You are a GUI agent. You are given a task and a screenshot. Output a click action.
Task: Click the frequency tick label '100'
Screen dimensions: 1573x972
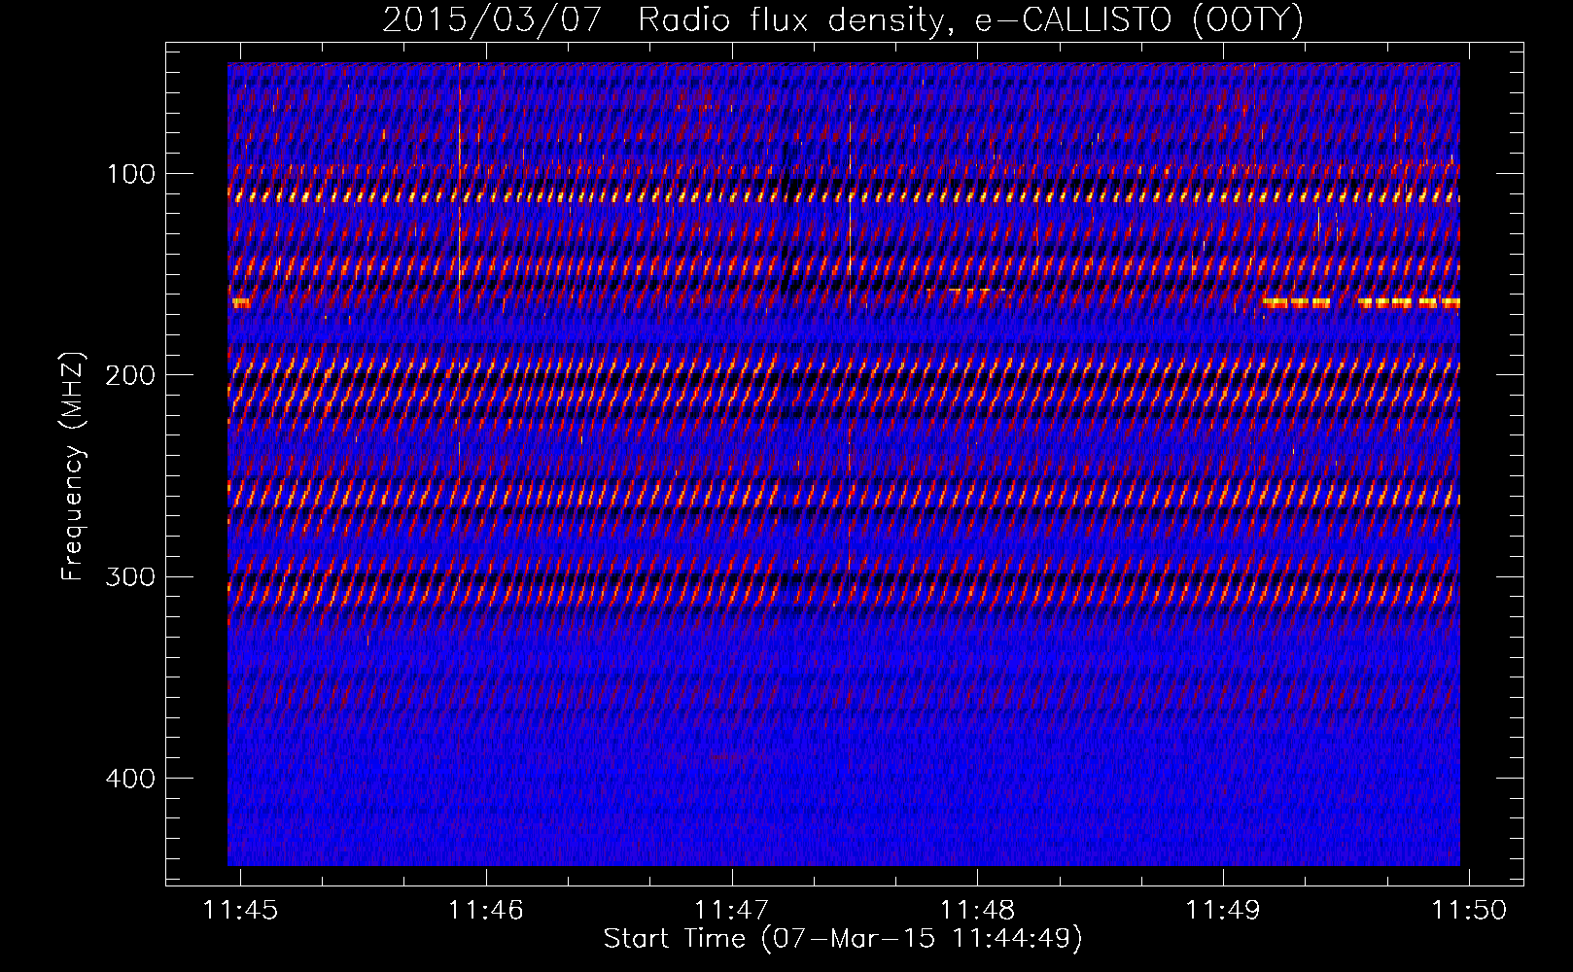pos(131,174)
